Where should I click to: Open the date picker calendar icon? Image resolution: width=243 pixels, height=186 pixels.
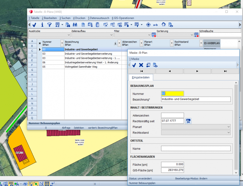pos(188,121)
